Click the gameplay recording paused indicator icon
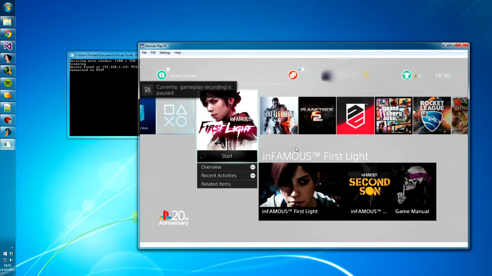 (x=148, y=90)
